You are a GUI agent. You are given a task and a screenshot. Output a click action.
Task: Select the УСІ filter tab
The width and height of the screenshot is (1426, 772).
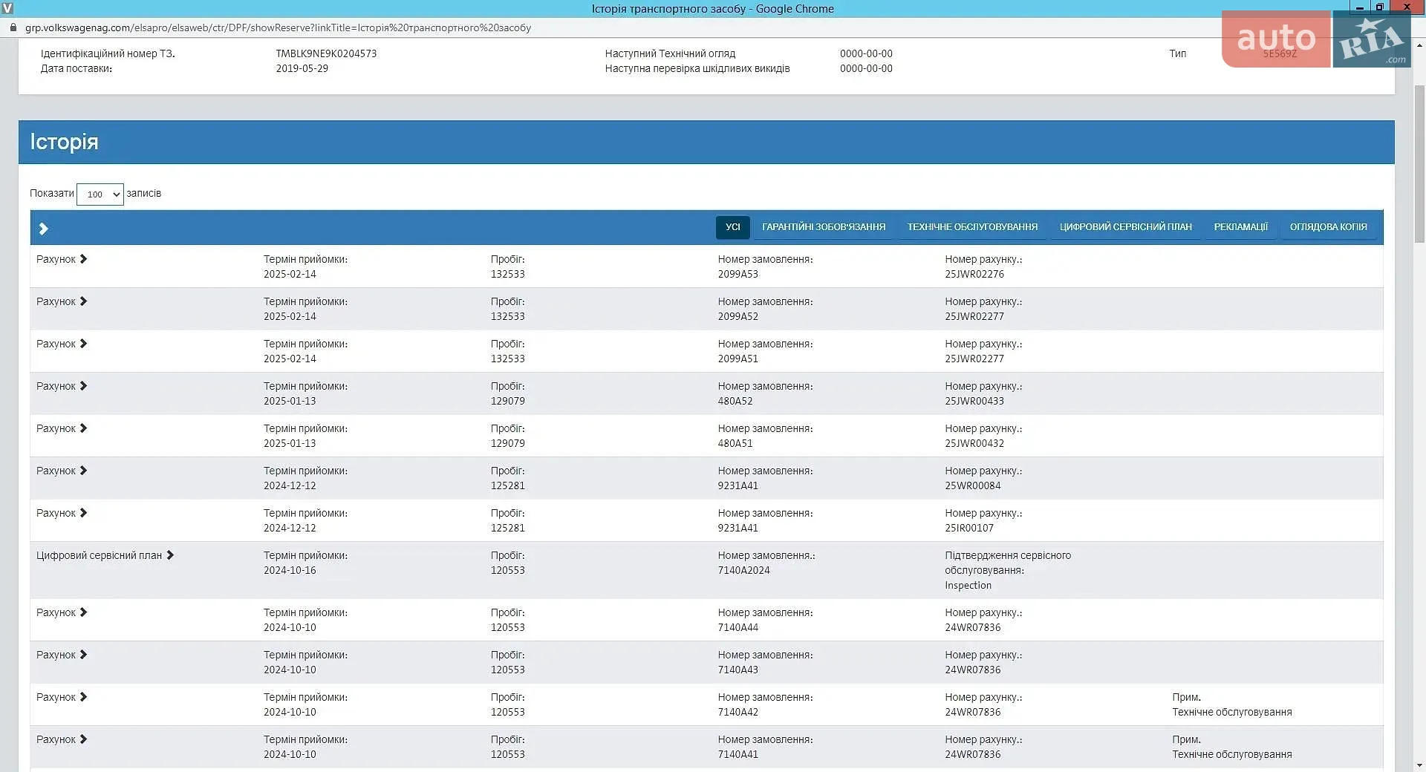click(x=733, y=227)
